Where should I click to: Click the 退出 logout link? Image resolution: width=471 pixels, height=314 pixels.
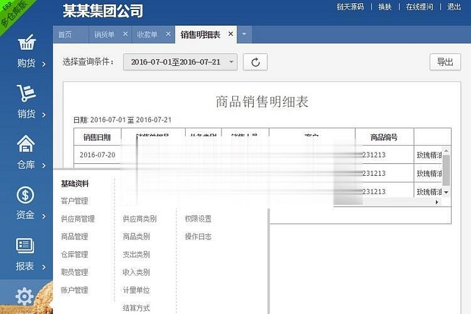(x=454, y=7)
